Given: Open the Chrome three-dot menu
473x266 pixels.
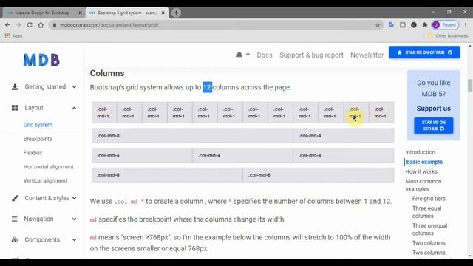Looking at the screenshot, I should [x=466, y=25].
